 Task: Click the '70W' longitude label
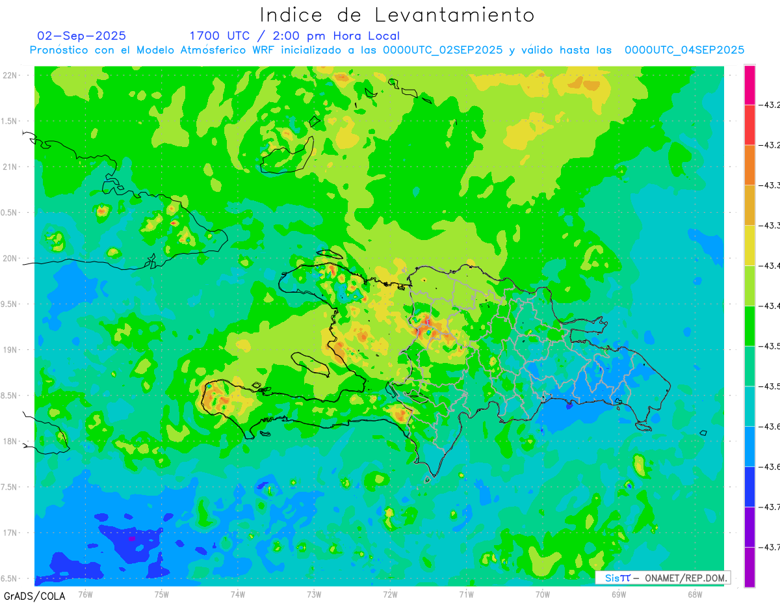coord(543,595)
